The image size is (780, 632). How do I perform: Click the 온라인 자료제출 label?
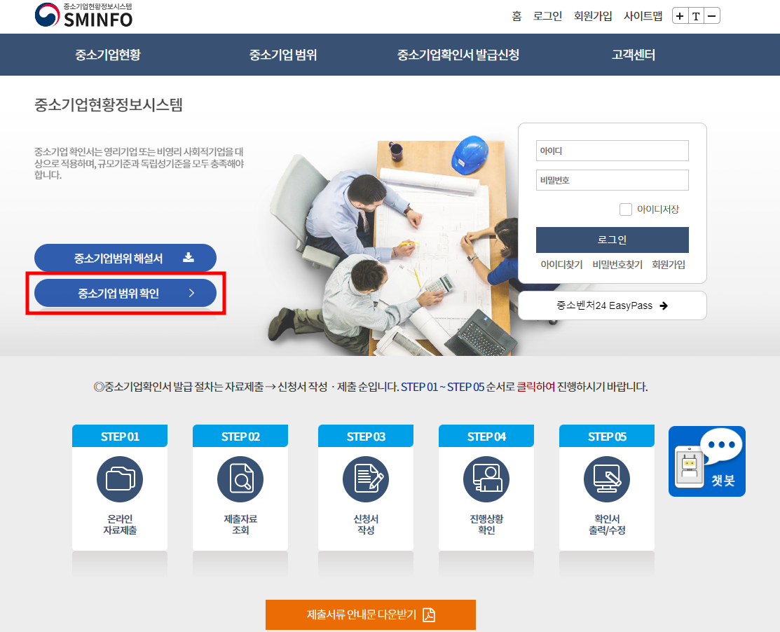[120, 525]
